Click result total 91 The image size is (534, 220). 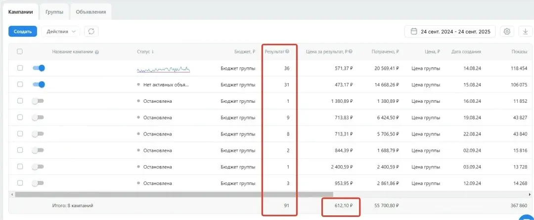pos(287,206)
